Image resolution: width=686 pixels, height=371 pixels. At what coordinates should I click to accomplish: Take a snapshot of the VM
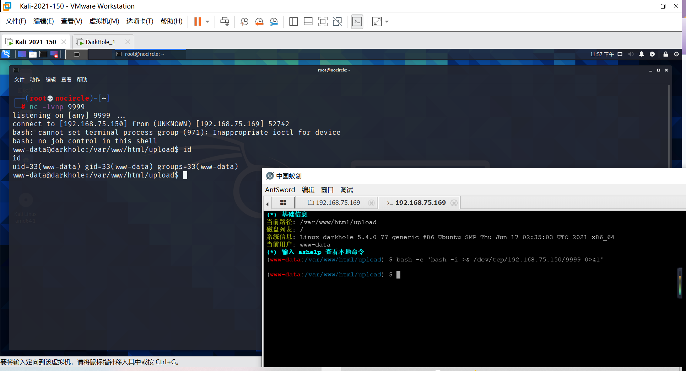pyautogui.click(x=244, y=22)
